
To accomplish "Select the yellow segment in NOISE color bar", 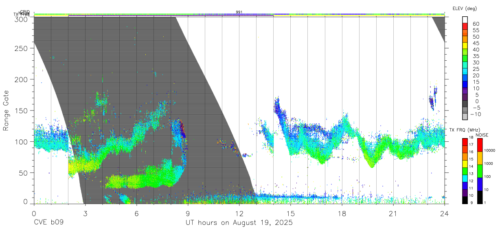I will [480, 158].
